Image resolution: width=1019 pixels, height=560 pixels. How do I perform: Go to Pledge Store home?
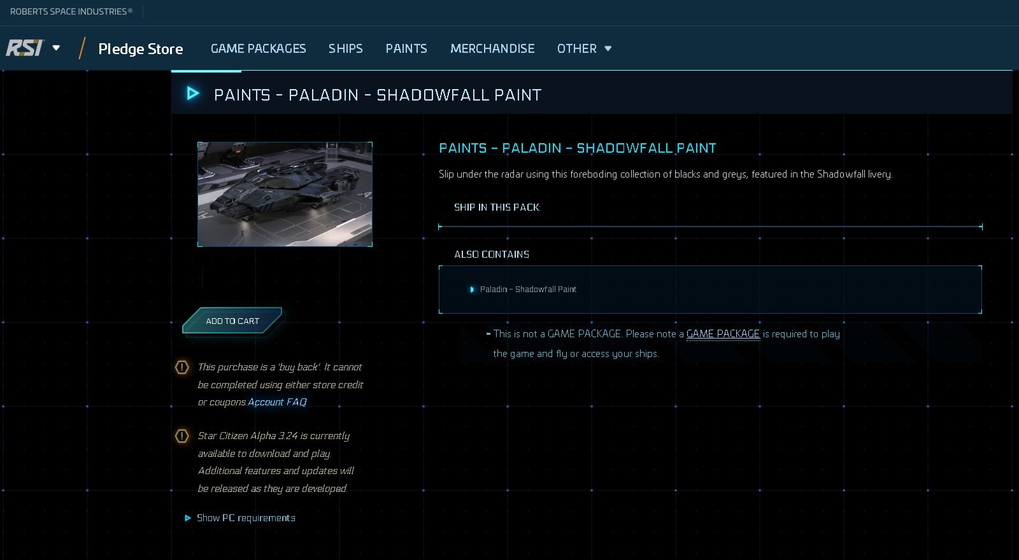(x=140, y=48)
